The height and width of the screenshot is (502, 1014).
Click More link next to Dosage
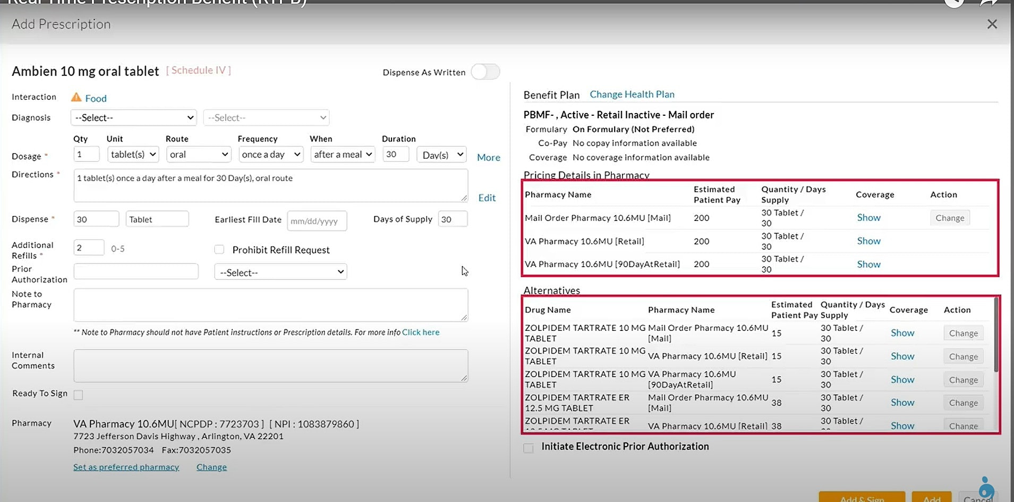coord(488,157)
